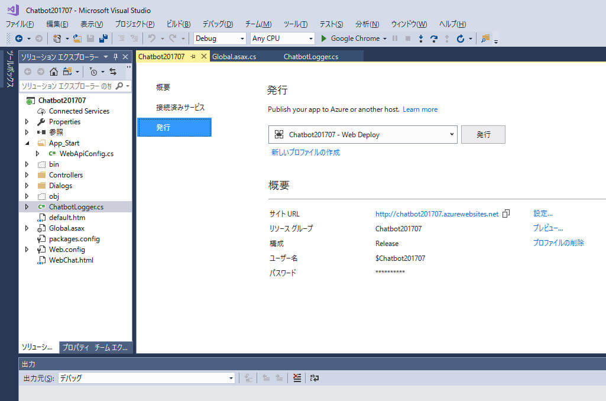The height and width of the screenshot is (401, 606).
Task: Expand the Properties tree node
Action: point(27,121)
